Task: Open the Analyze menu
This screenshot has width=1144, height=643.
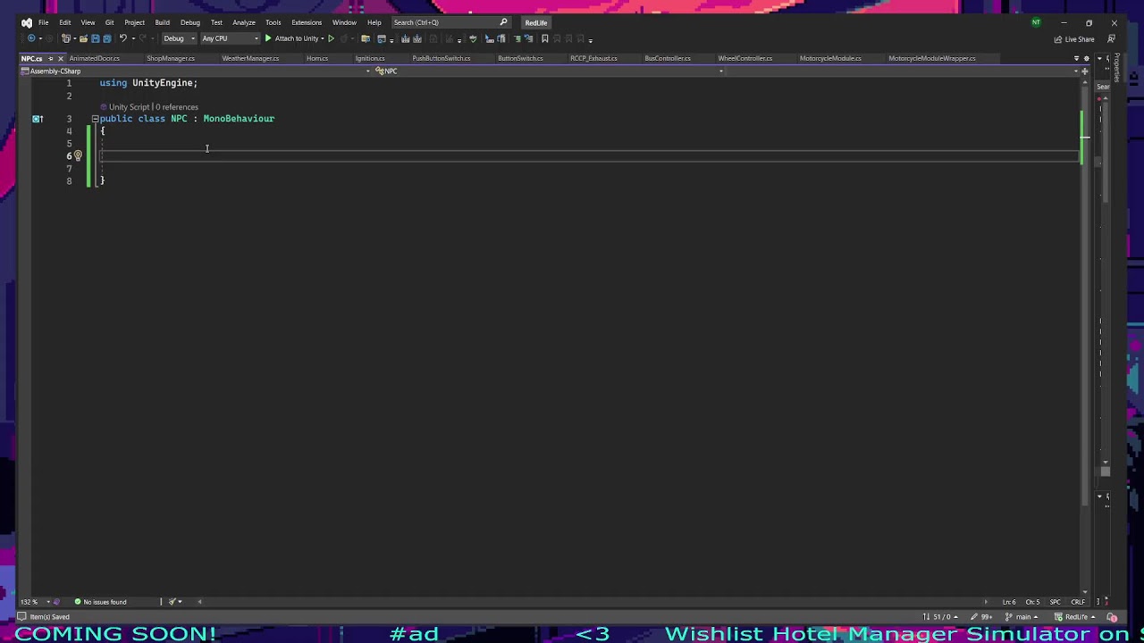Action: [244, 22]
